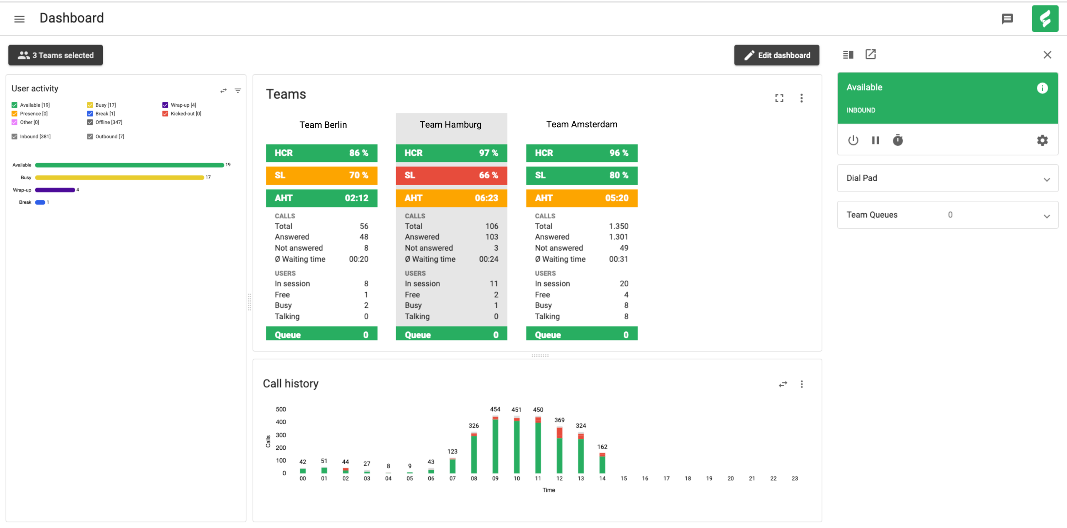Click the hour 14 bar in Call history
Viewport: 1067px width, 528px height.
[602, 464]
